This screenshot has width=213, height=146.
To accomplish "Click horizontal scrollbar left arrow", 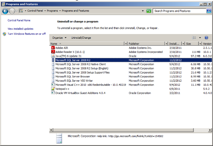I will [51, 130].
